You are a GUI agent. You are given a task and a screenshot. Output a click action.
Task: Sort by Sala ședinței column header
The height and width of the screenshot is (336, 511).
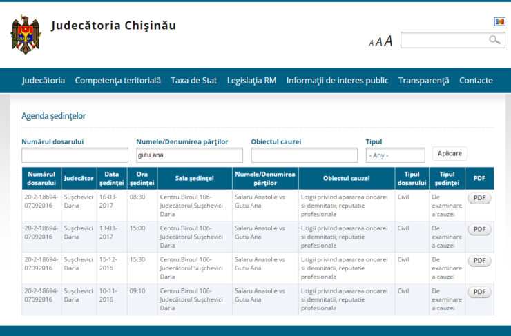click(195, 179)
